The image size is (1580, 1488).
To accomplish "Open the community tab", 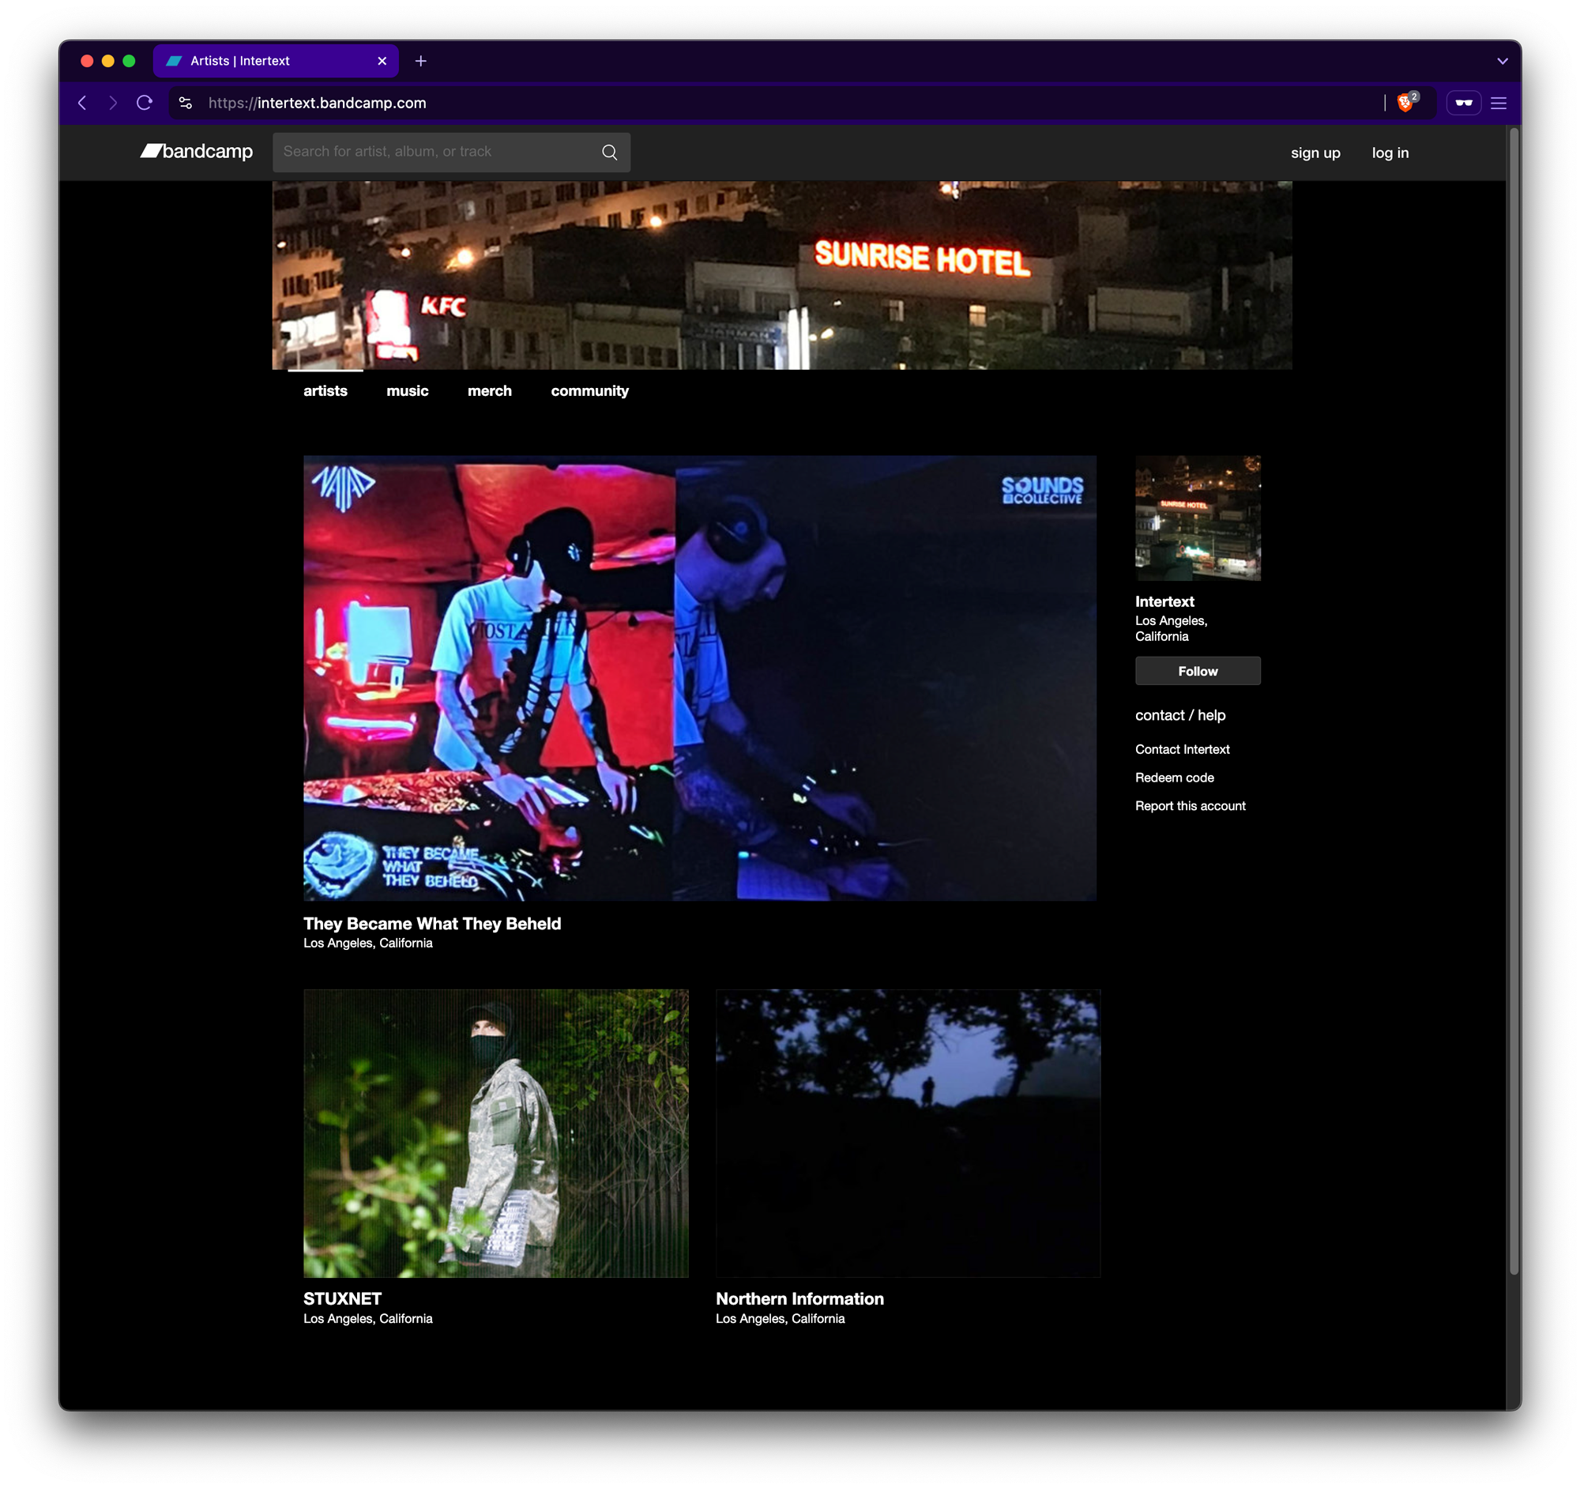I will pyautogui.click(x=589, y=390).
